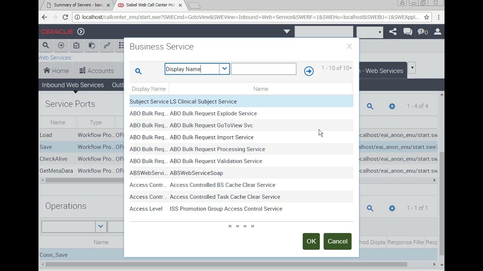Screen dimensions: 483x271
Task: Select ABO Bulk Request Import Service row
Action: (241, 137)
